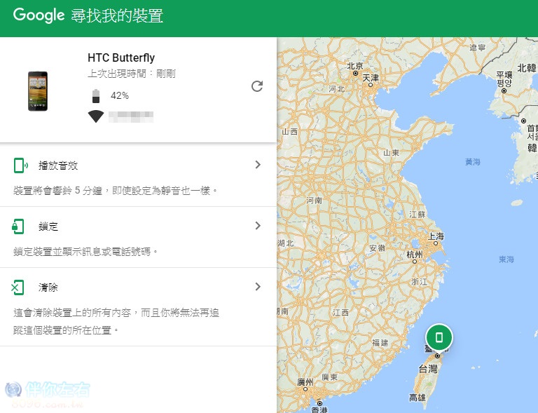The image size is (538, 413).
Task: Click 東海 sea label on map
Action: [x=506, y=259]
